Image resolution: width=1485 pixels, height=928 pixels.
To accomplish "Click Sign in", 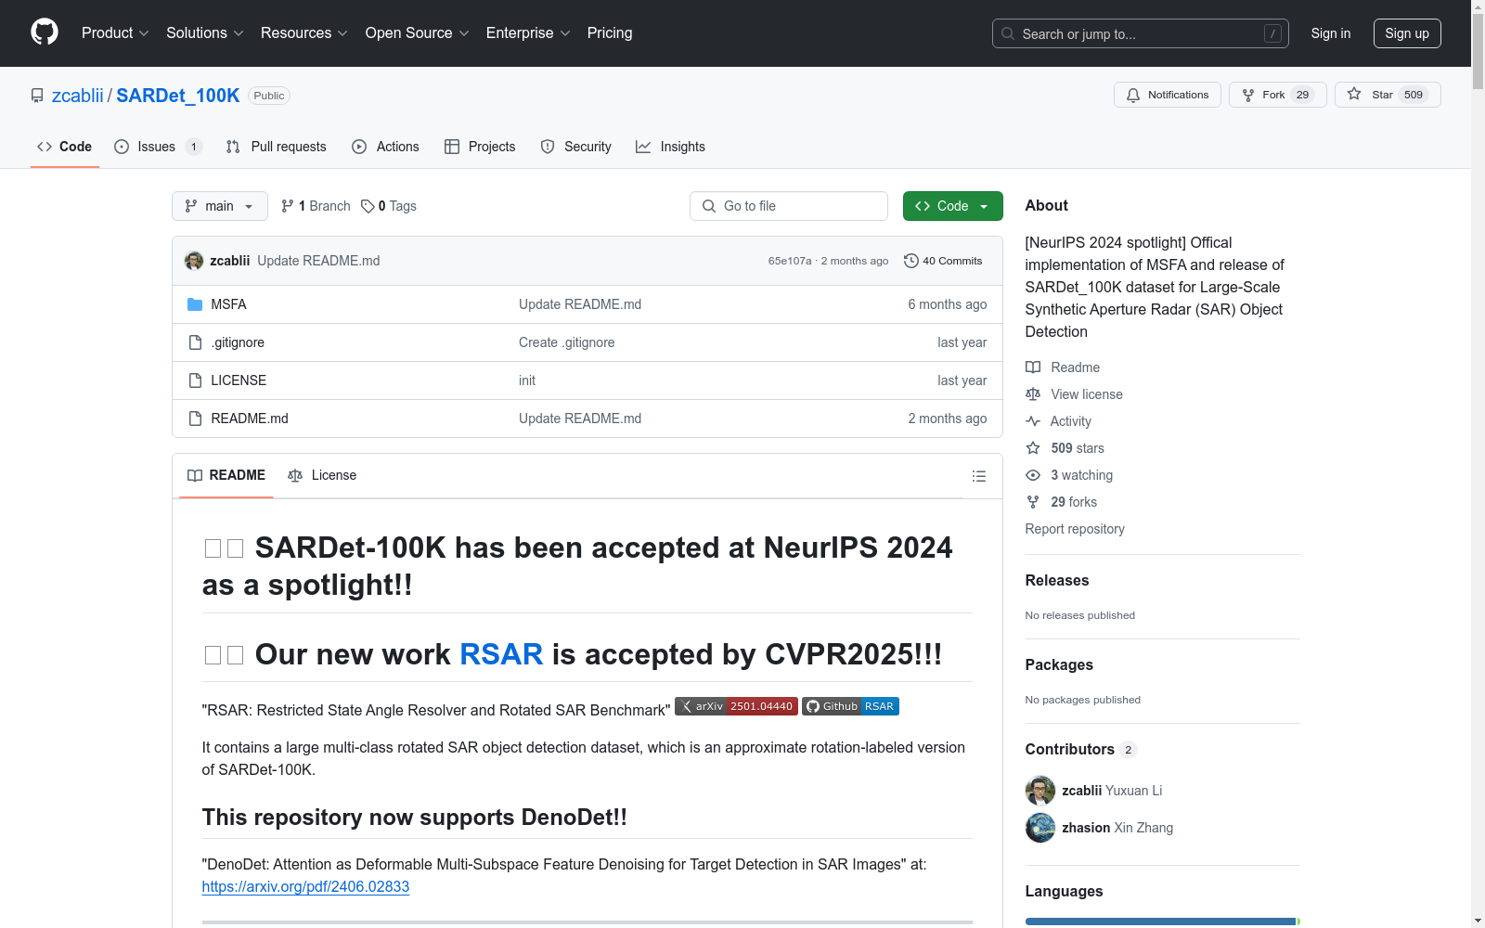I will coord(1331,33).
